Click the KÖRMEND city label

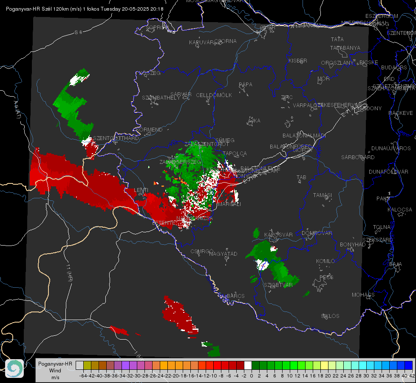click(x=149, y=130)
